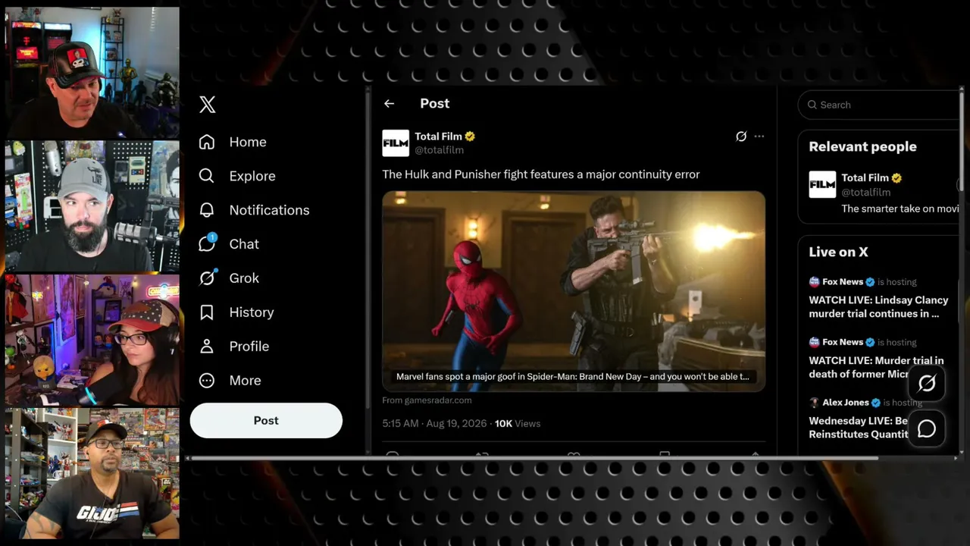970x546 pixels.
Task: Go to the Profile page
Action: click(x=234, y=347)
